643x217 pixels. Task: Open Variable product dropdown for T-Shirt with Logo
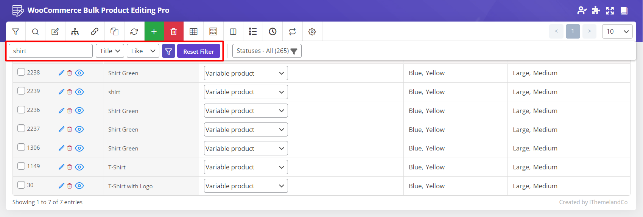point(246,186)
